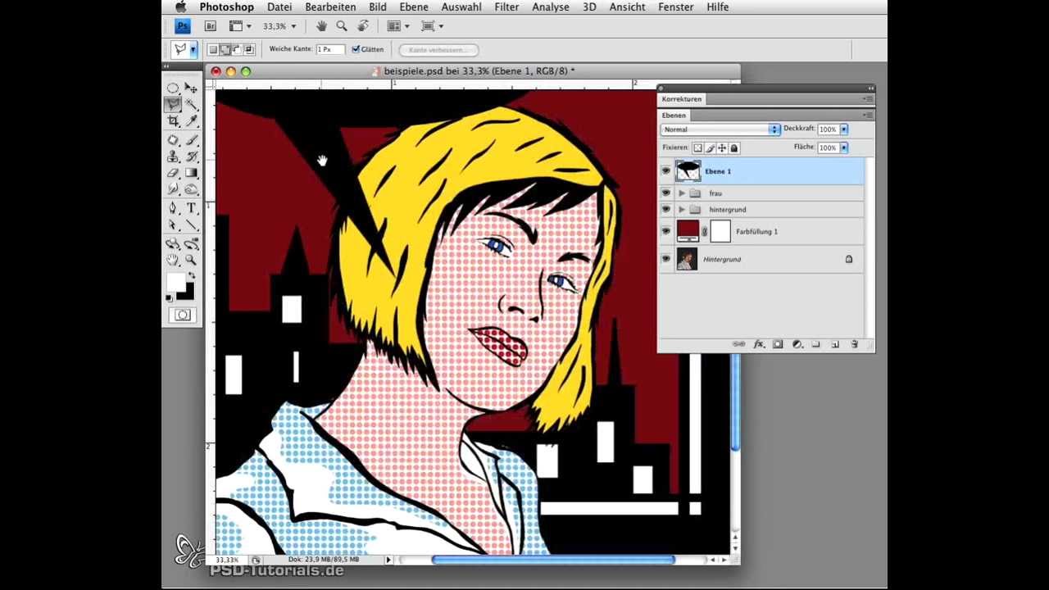Image resolution: width=1049 pixels, height=590 pixels.
Task: Open the Filter menu
Action: pos(506,7)
